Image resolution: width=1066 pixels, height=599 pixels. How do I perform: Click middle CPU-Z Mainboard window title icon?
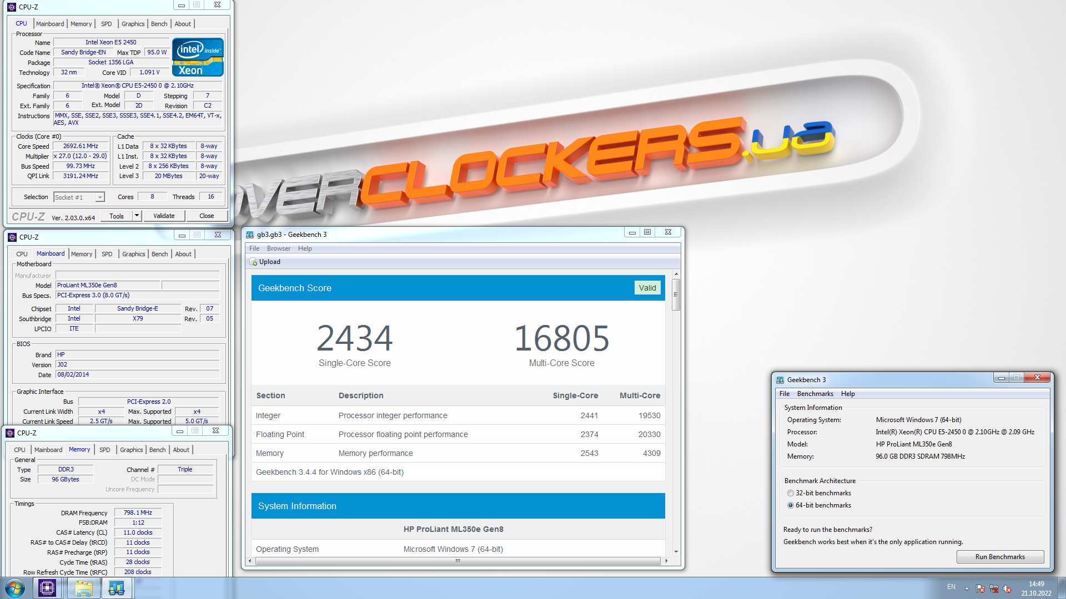pyautogui.click(x=12, y=237)
